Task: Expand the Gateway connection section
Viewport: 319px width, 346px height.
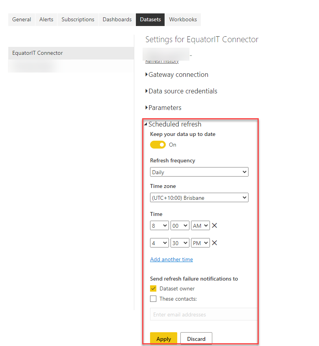Action: pyautogui.click(x=178, y=74)
